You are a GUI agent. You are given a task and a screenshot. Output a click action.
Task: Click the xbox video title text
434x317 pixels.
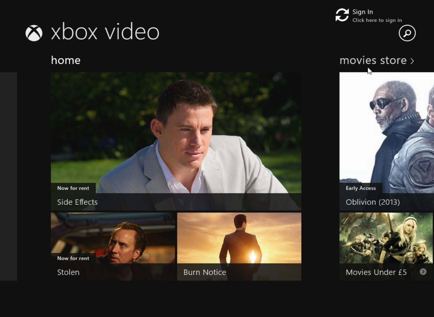tap(105, 32)
